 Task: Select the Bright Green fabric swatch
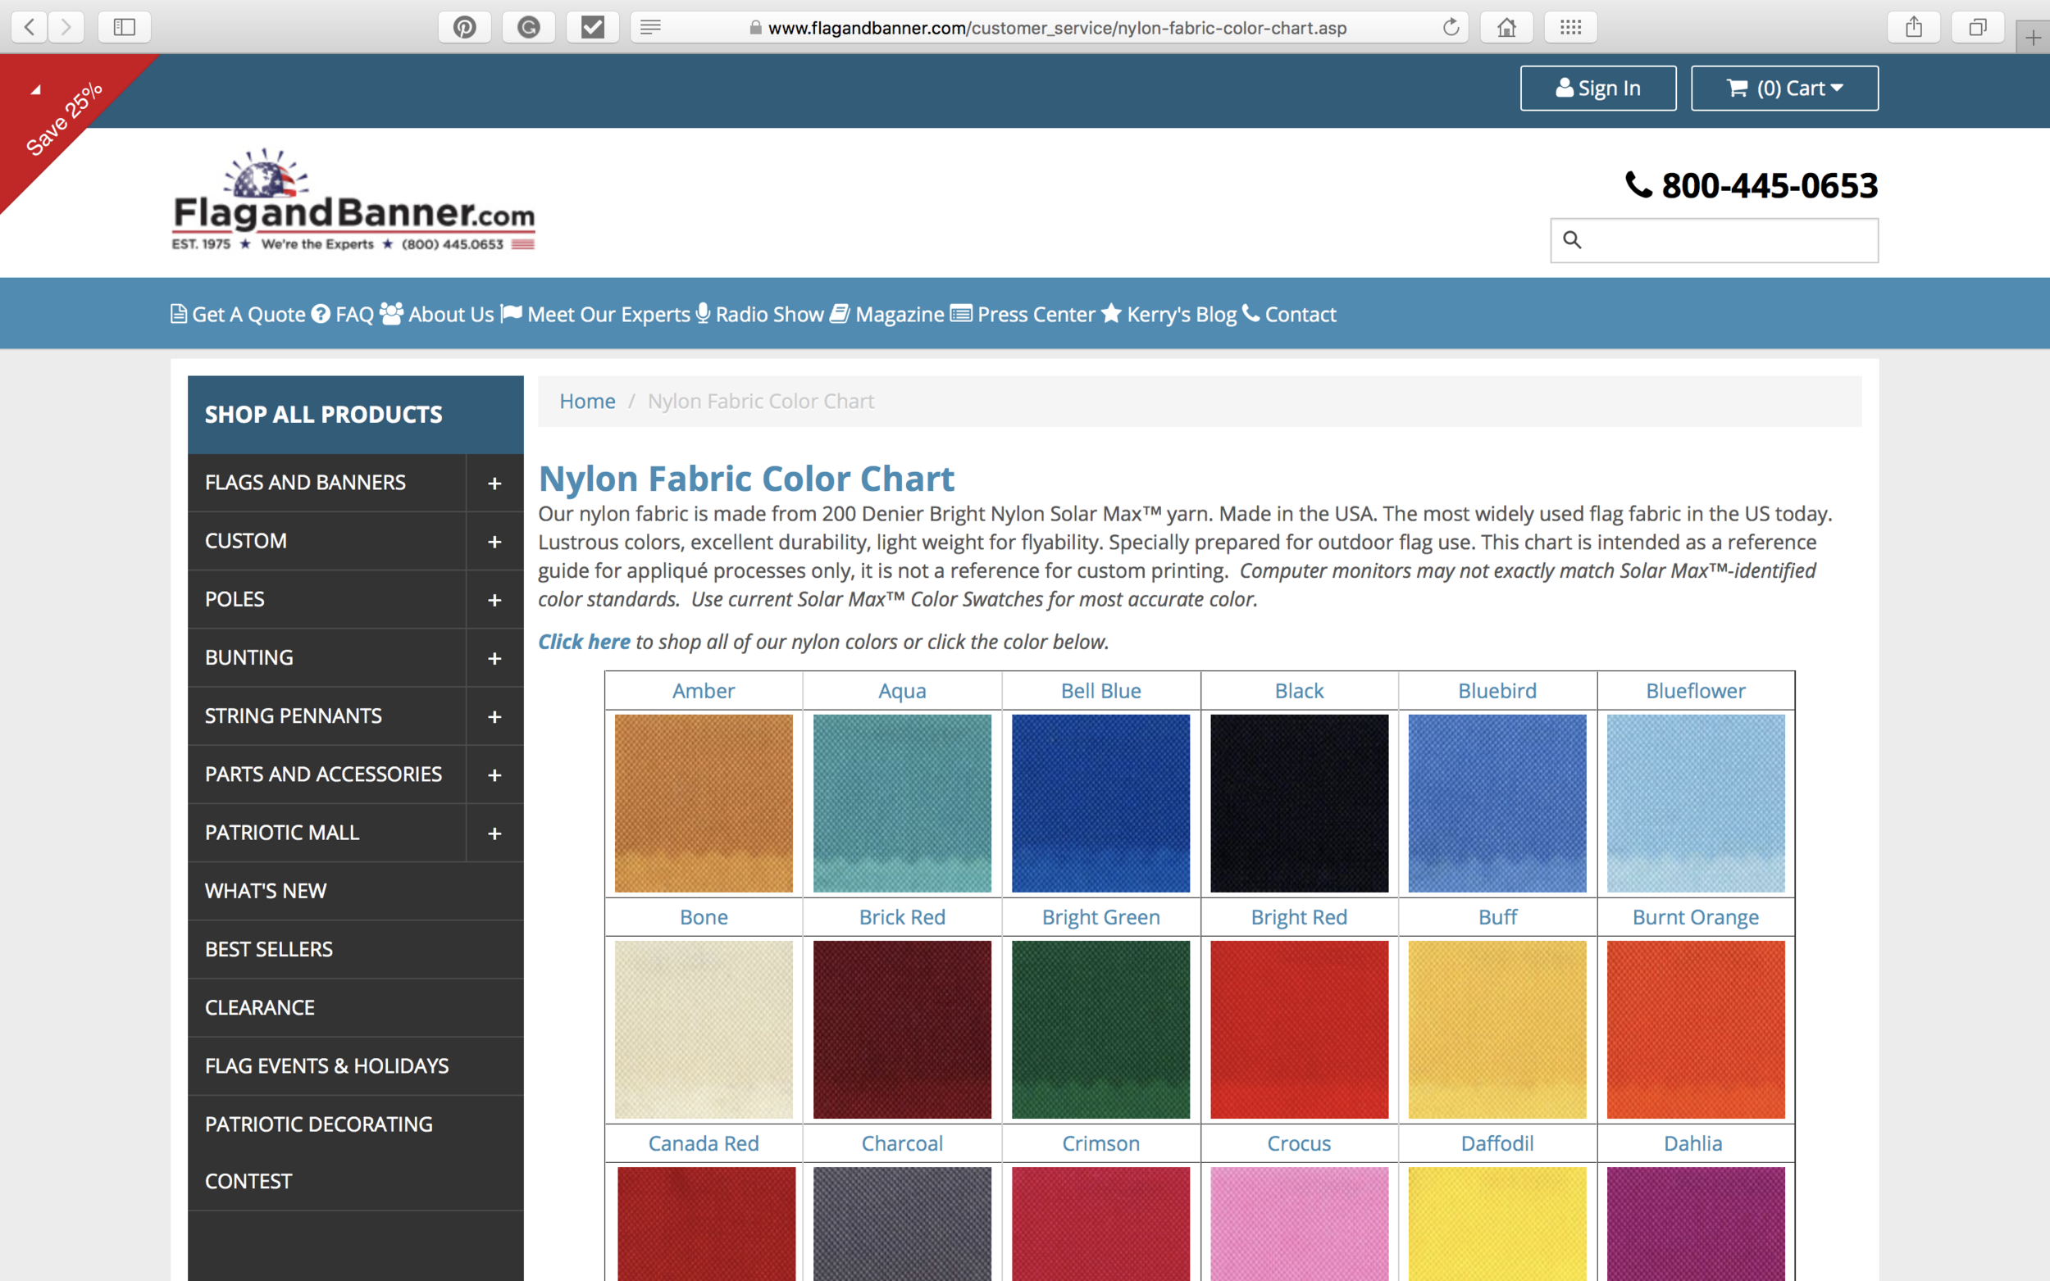coord(1100,1029)
